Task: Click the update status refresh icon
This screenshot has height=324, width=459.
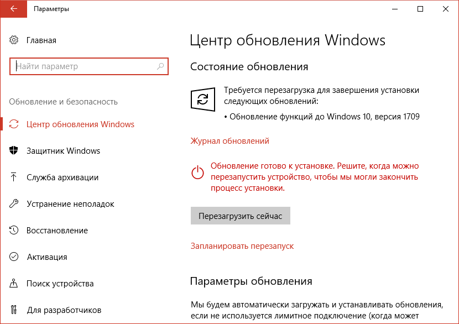Action: pos(203,99)
